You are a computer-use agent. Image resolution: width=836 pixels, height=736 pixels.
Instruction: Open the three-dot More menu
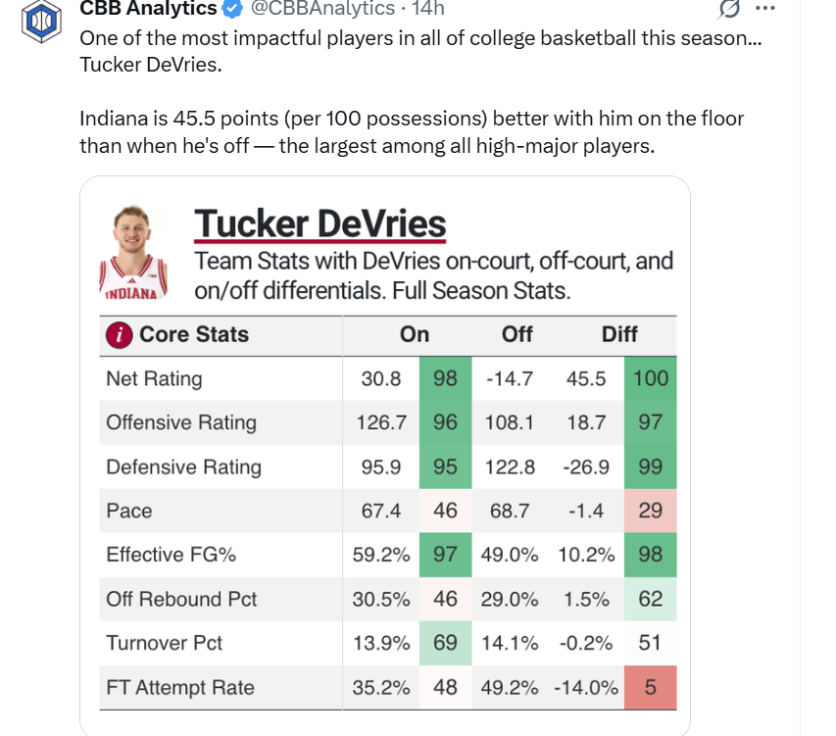tap(766, 8)
